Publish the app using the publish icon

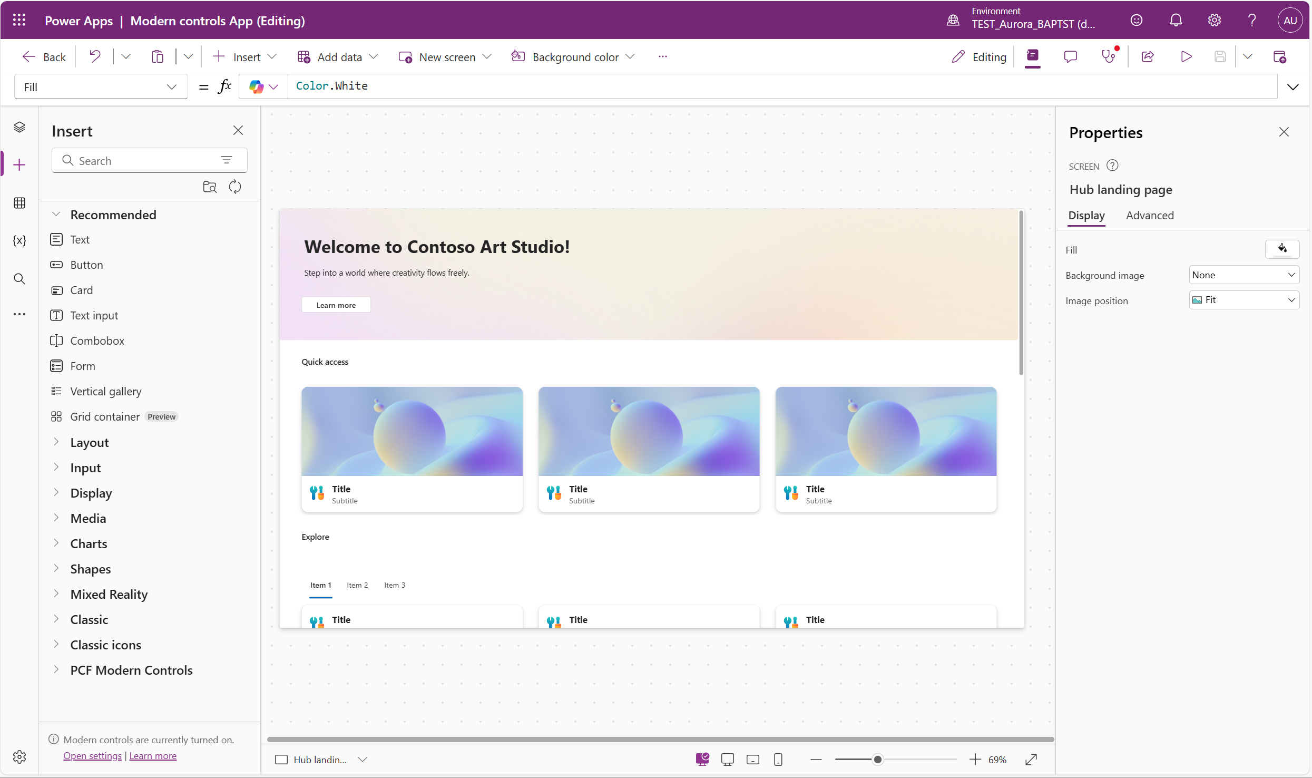coord(1280,56)
